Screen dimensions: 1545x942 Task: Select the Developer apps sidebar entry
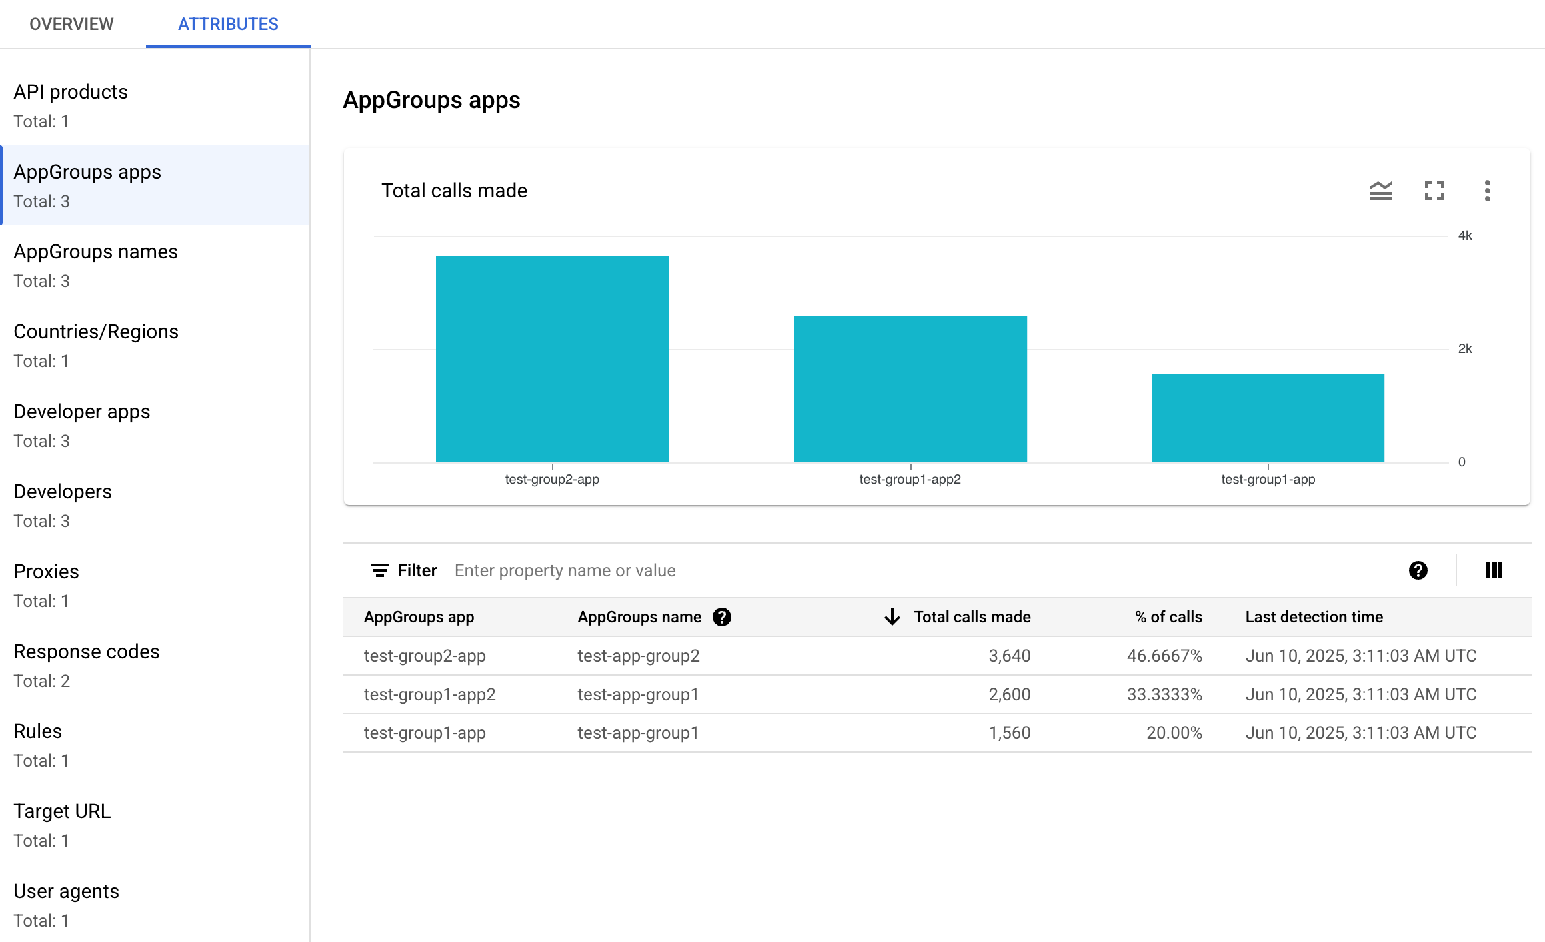tap(81, 412)
